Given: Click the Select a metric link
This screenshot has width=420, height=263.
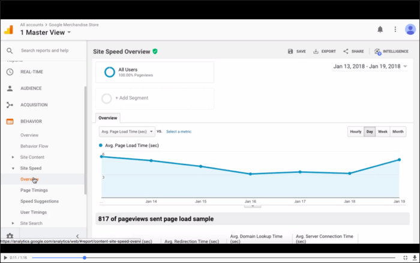Looking at the screenshot, I should (x=179, y=131).
